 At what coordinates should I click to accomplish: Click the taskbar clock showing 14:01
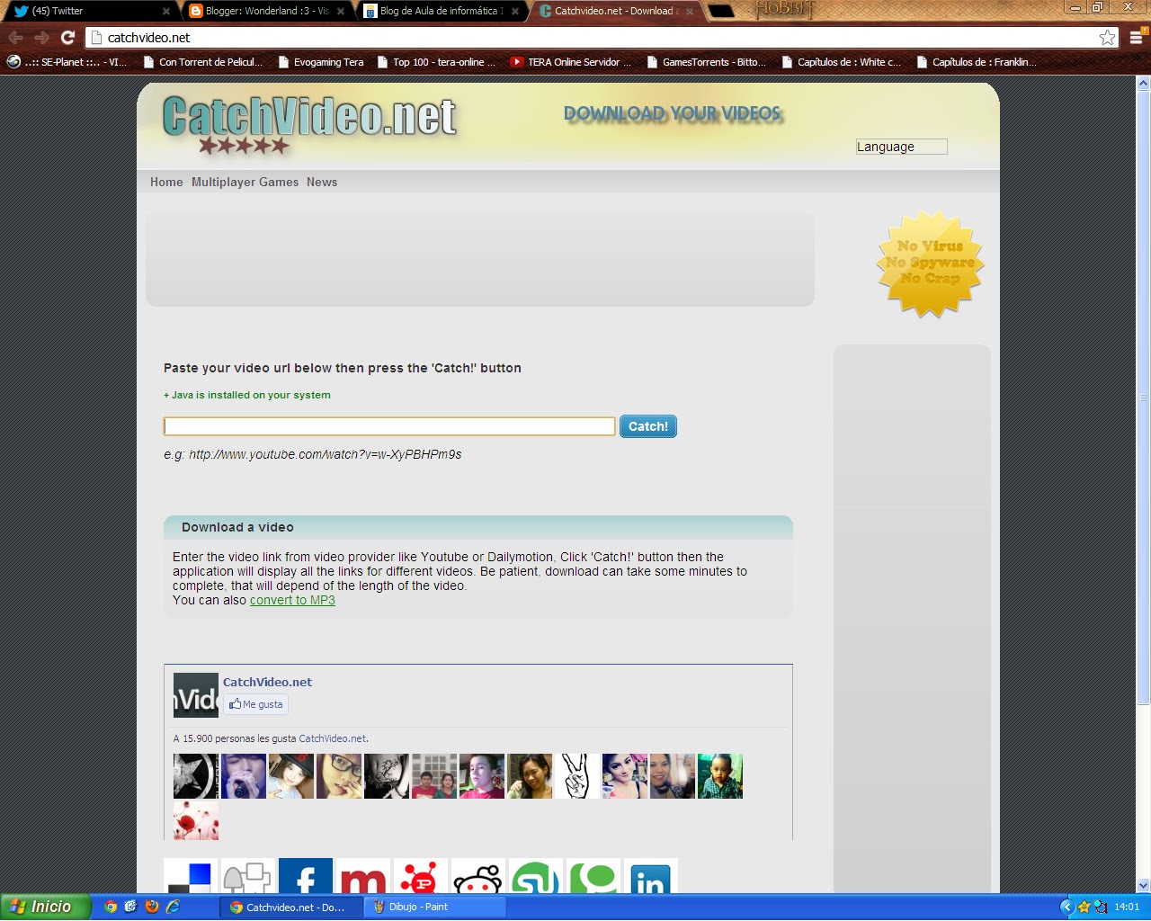[1127, 907]
